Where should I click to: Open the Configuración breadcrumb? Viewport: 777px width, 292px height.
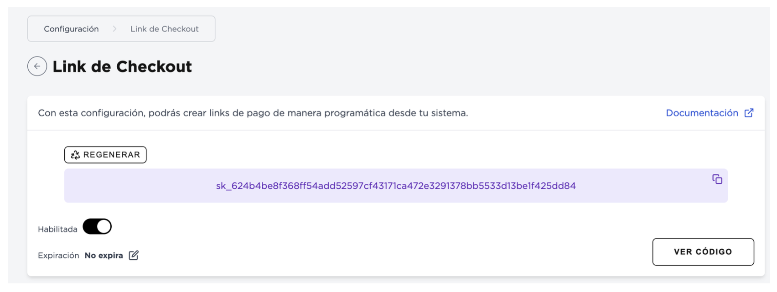click(x=71, y=29)
